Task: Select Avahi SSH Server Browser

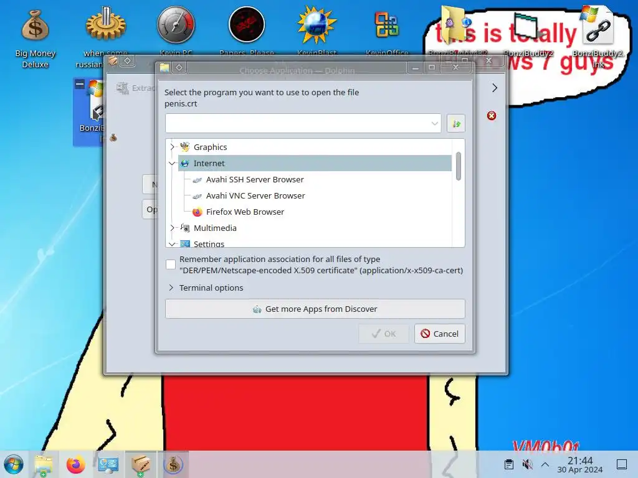Action: pos(255,179)
